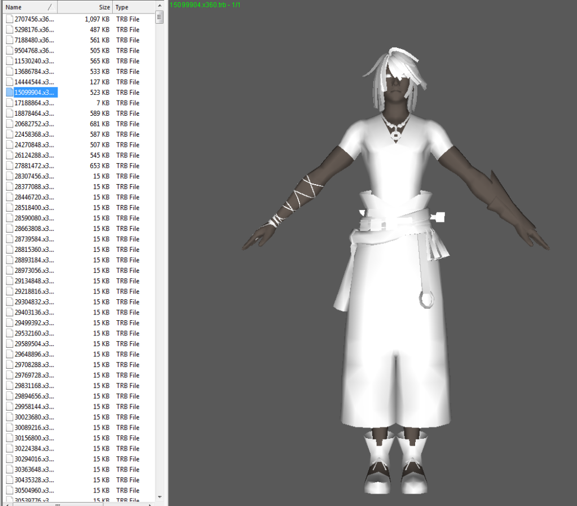
Task: Select the icon of file 14444544
Action: click(x=9, y=82)
